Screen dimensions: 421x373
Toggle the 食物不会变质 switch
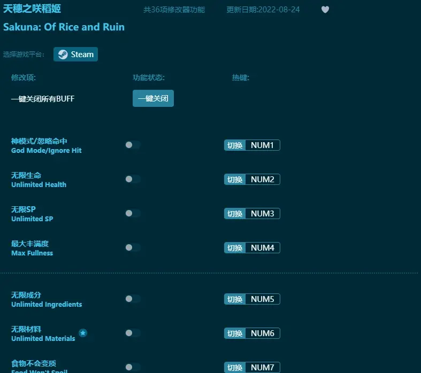tap(133, 367)
